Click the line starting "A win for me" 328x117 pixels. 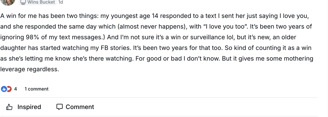pos(155,16)
